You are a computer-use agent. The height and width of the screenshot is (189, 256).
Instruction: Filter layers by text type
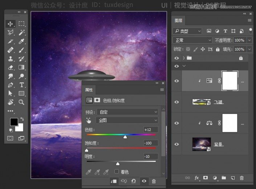point(225,31)
